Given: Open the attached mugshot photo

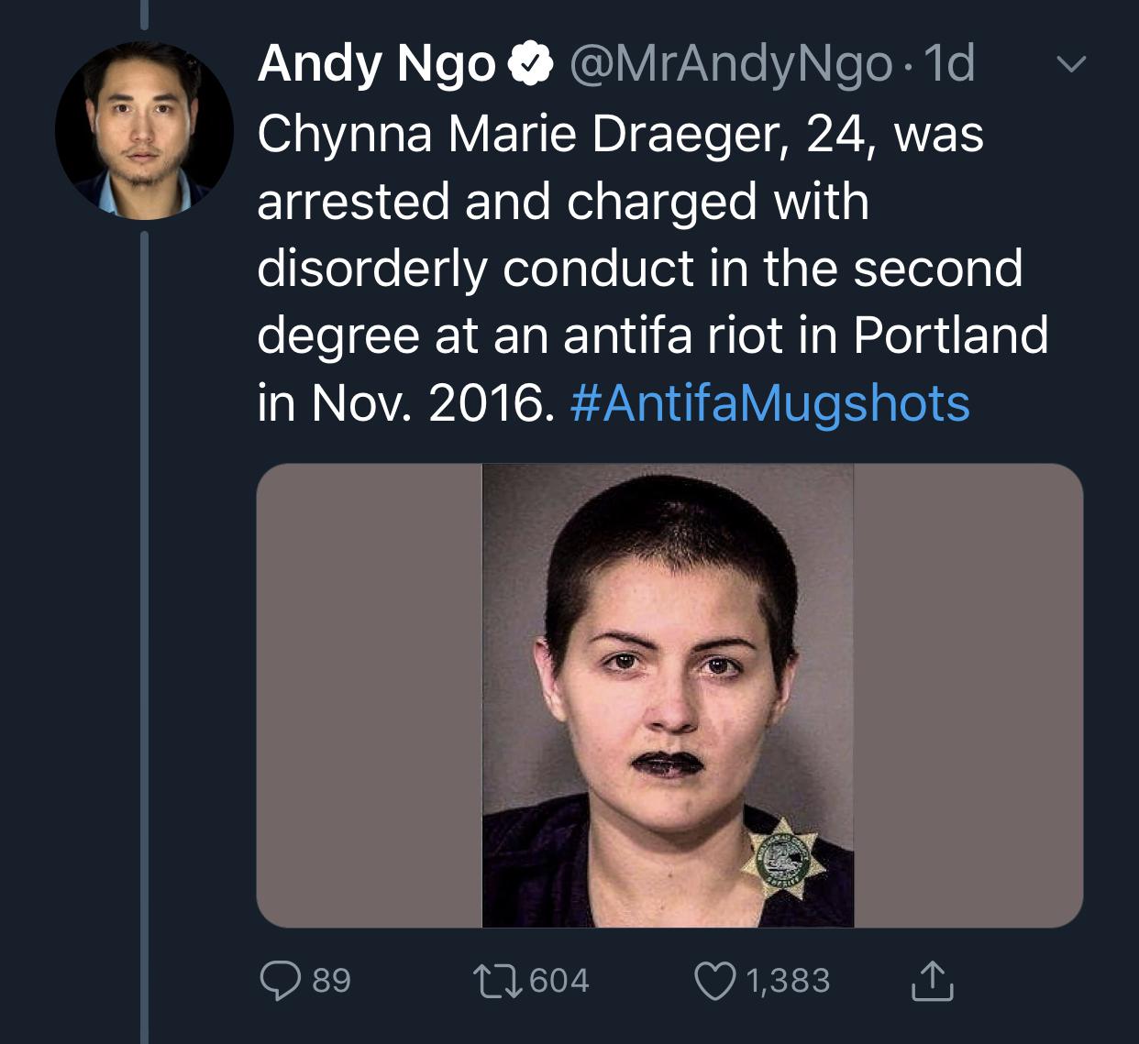Looking at the screenshot, I should (x=668, y=695).
